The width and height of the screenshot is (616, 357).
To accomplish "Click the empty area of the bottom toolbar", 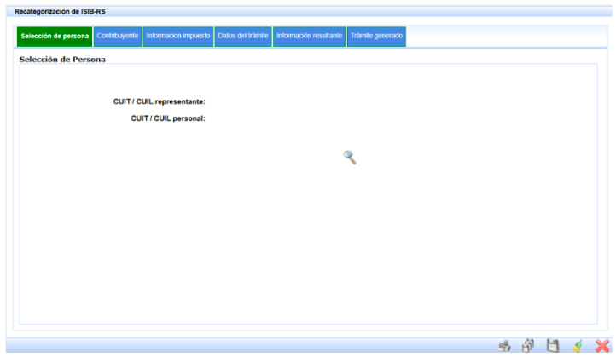I will coord(256,346).
